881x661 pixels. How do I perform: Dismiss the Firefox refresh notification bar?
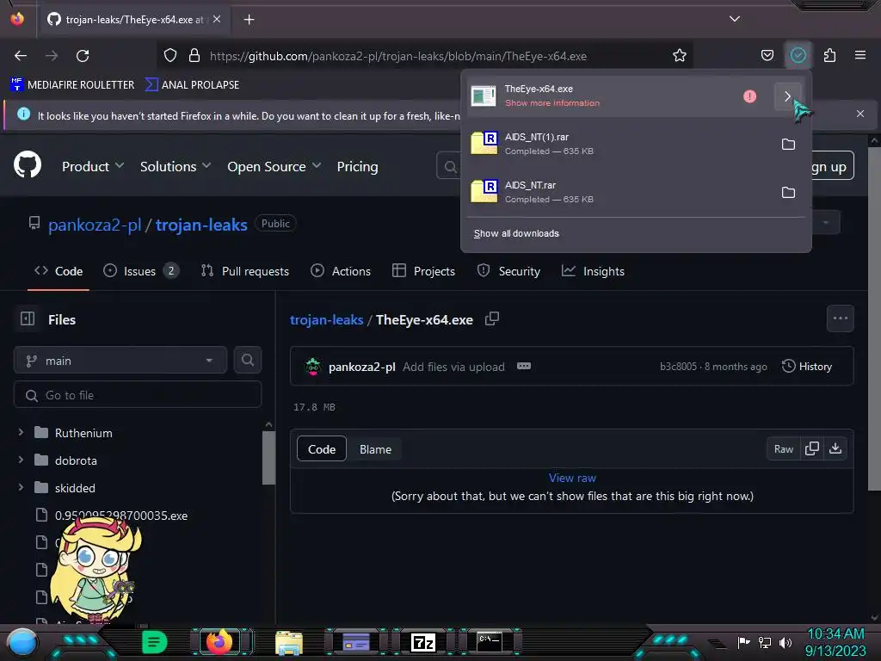pyautogui.click(x=859, y=114)
